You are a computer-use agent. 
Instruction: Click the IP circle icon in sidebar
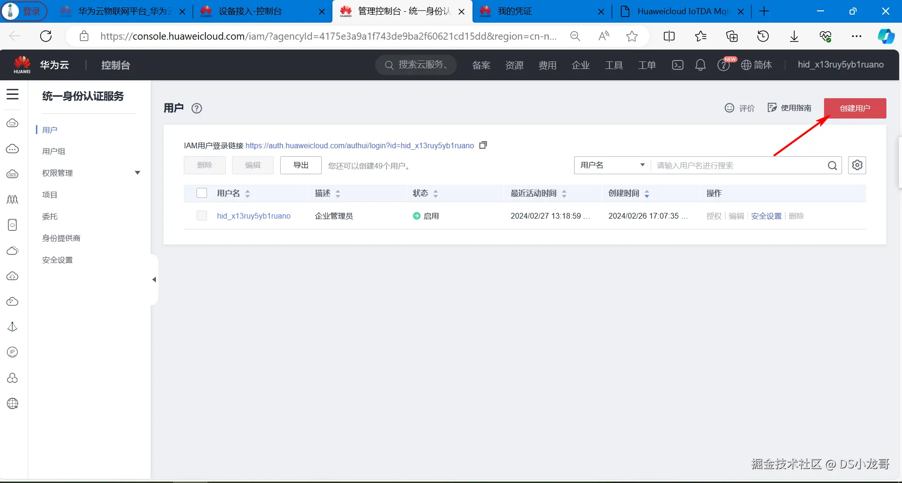point(13,352)
